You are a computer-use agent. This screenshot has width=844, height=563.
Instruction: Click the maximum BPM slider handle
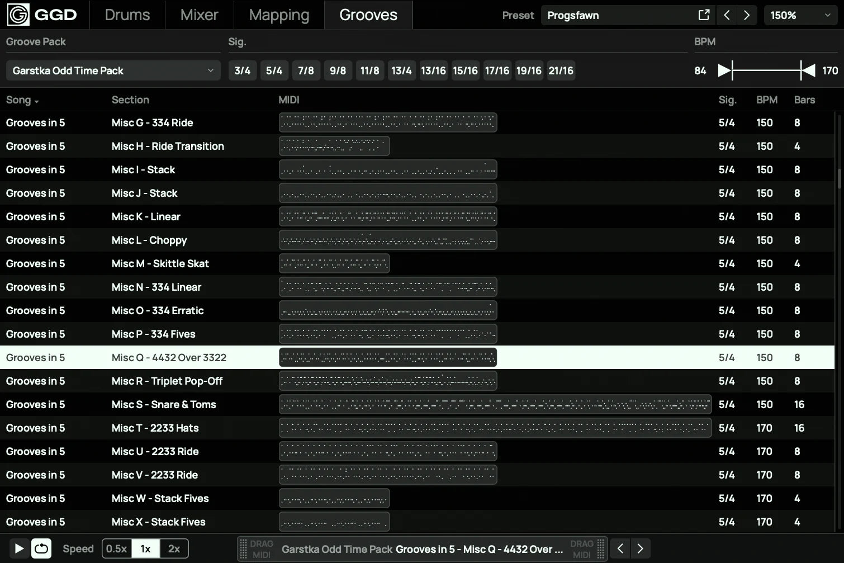pyautogui.click(x=807, y=70)
